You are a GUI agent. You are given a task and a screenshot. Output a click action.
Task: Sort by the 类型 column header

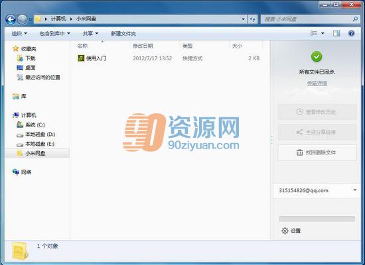187,46
